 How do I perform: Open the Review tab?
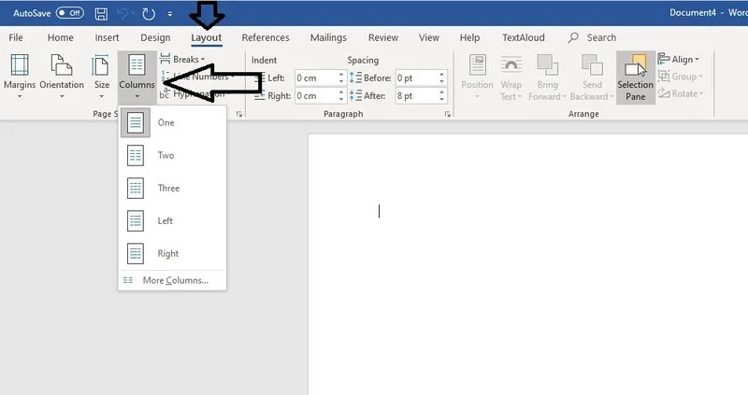click(383, 37)
